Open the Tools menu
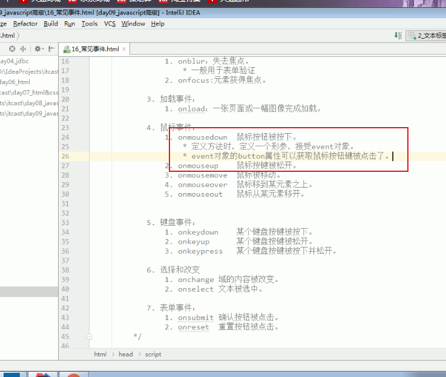Viewport: 446px width, 377px height. (90, 24)
